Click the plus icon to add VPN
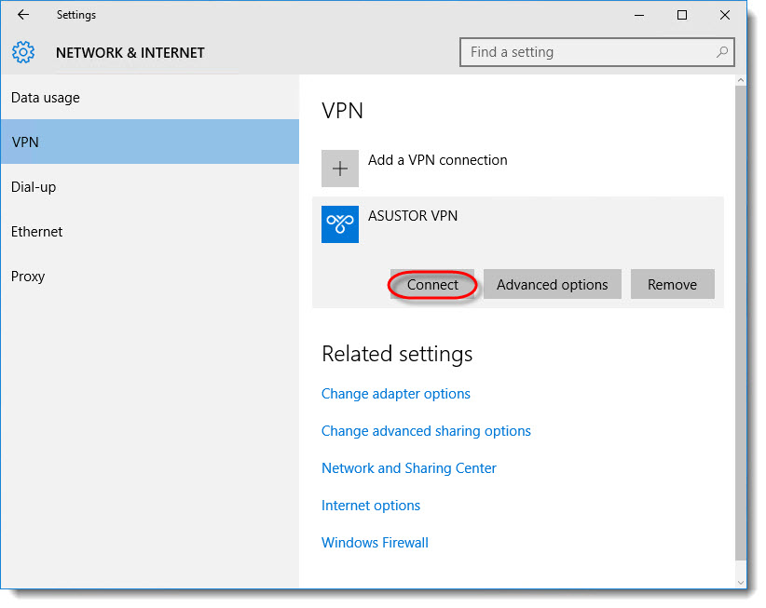The width and height of the screenshot is (766, 608). pos(340,169)
